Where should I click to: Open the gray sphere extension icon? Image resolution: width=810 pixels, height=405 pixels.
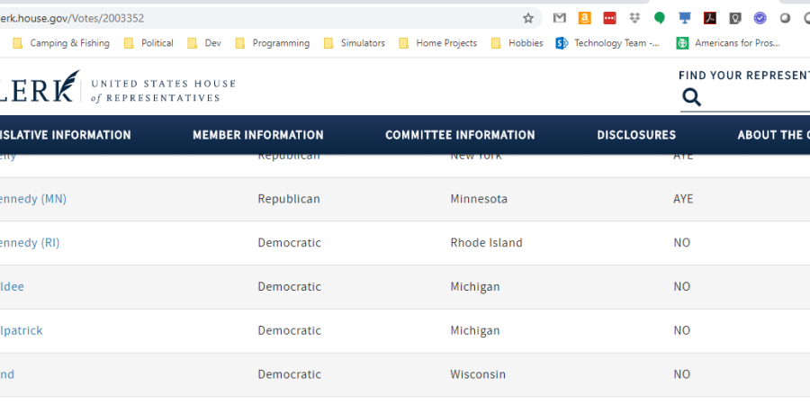[785, 19]
